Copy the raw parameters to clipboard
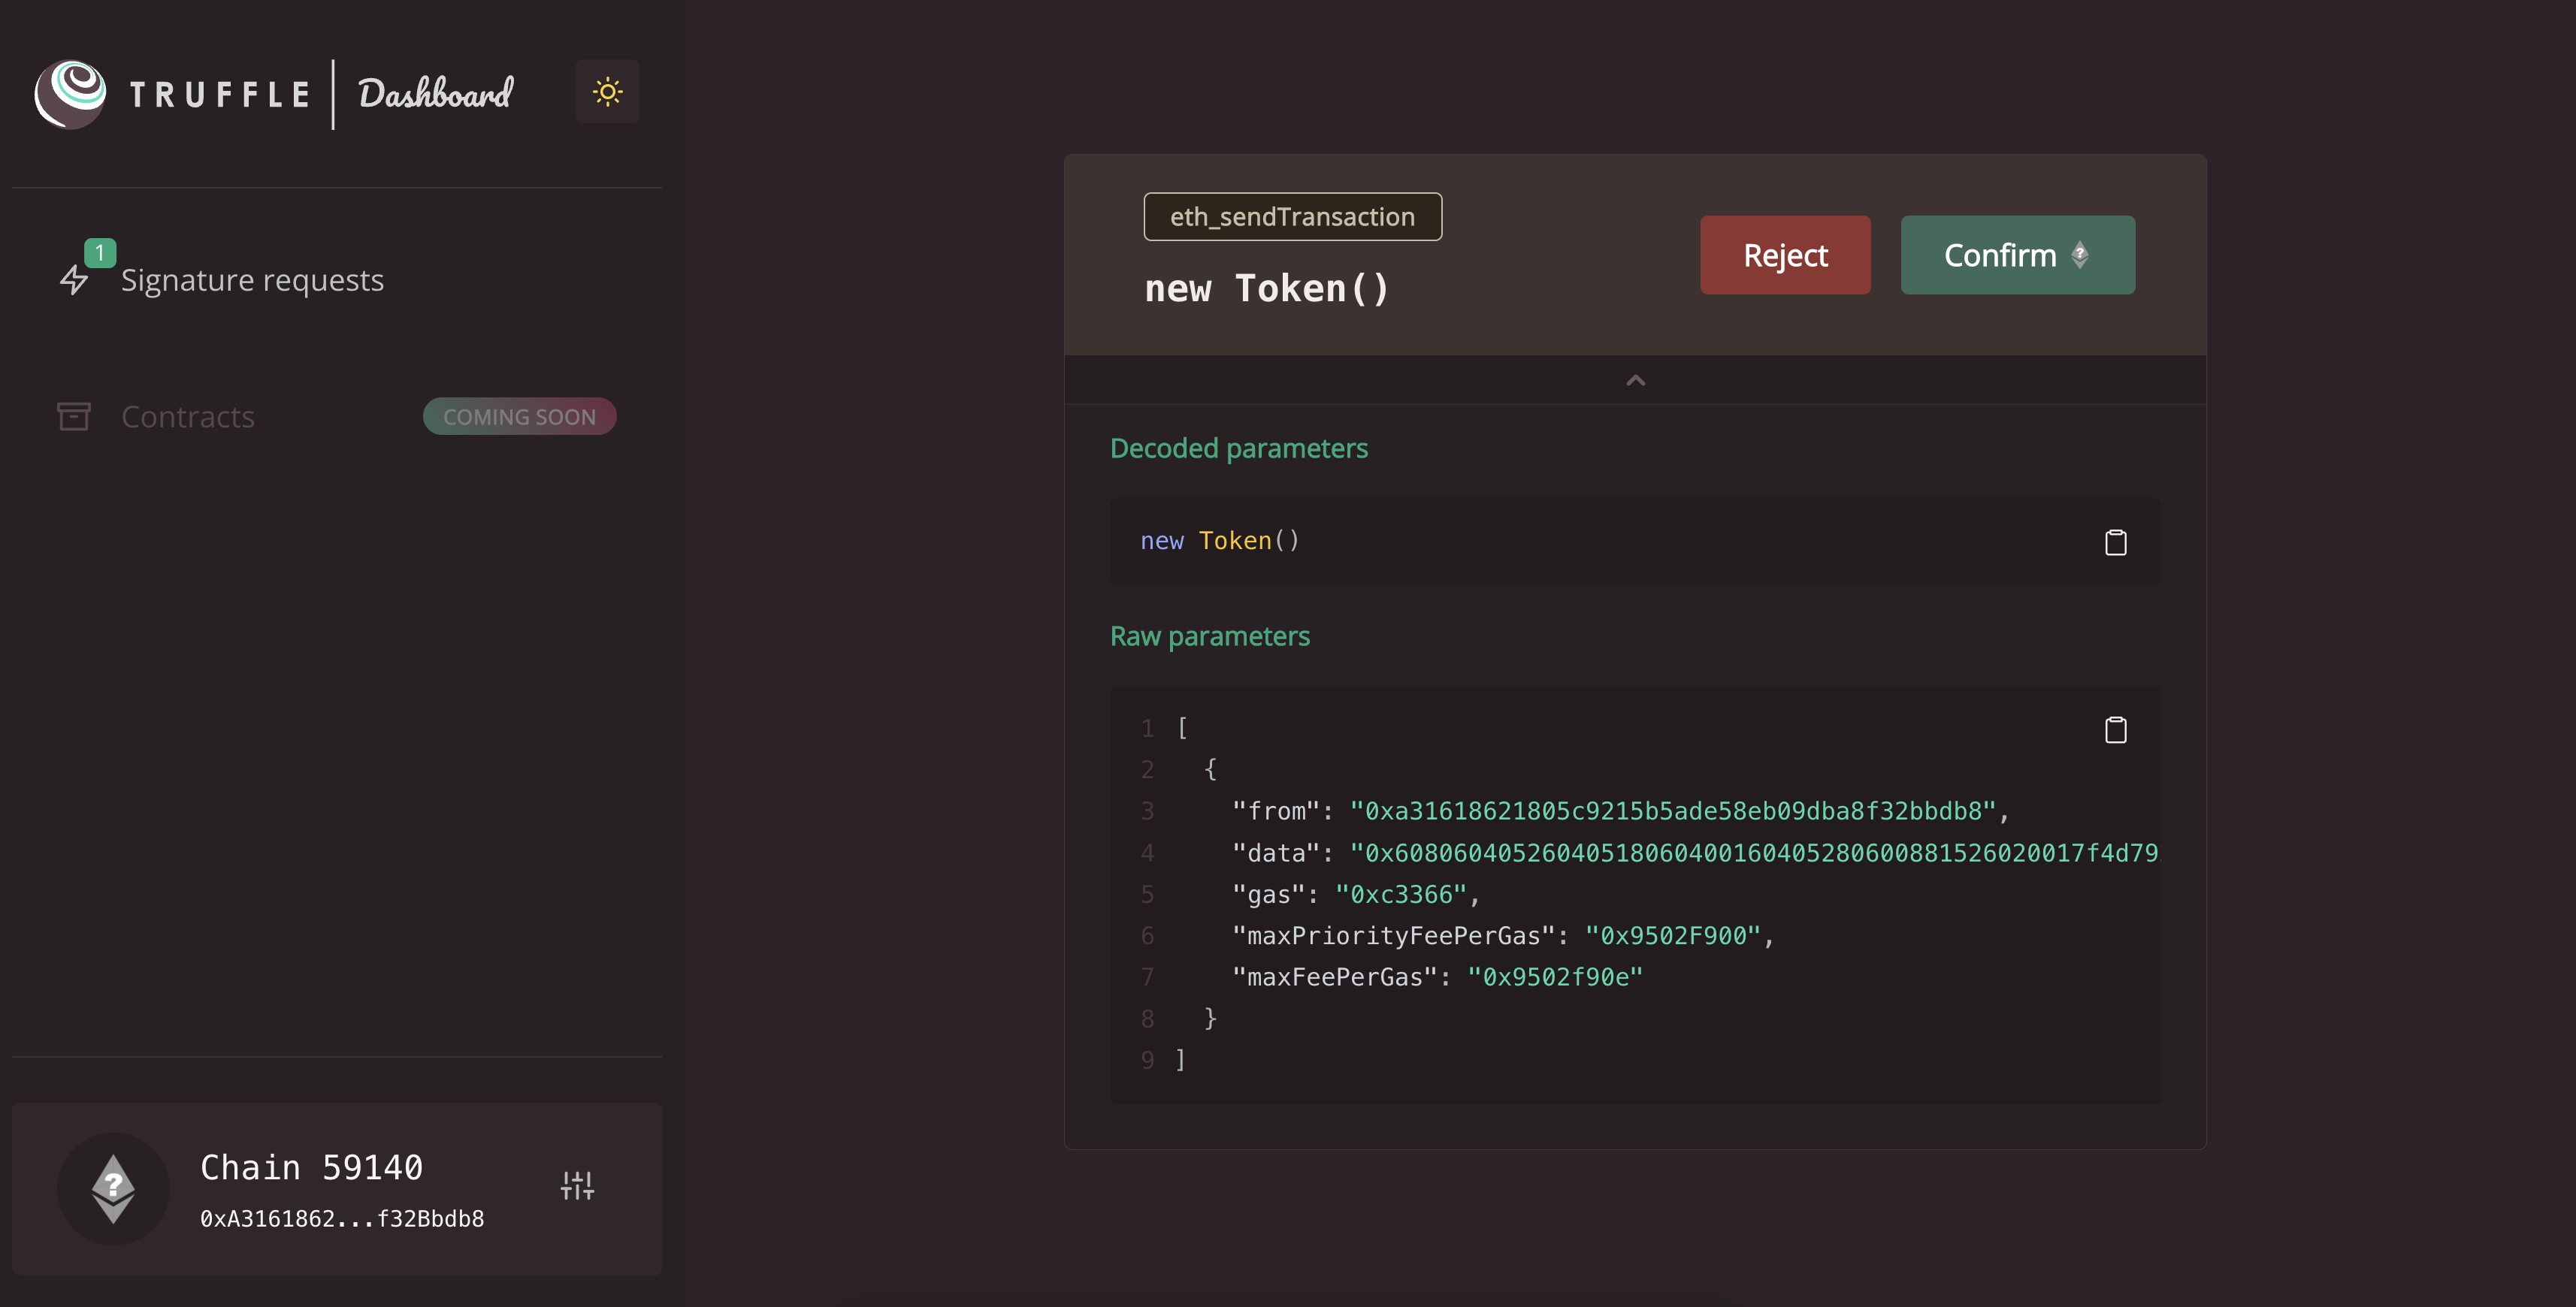This screenshot has width=2576, height=1307. click(2115, 730)
